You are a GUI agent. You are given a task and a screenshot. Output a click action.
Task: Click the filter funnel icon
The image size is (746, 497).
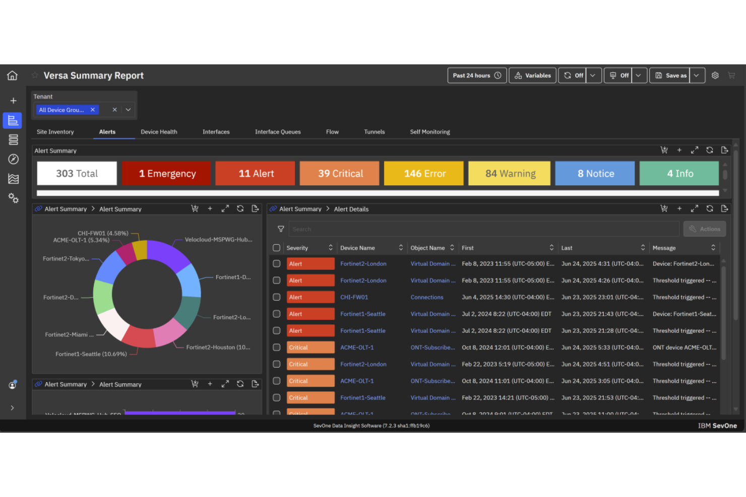coord(281,229)
